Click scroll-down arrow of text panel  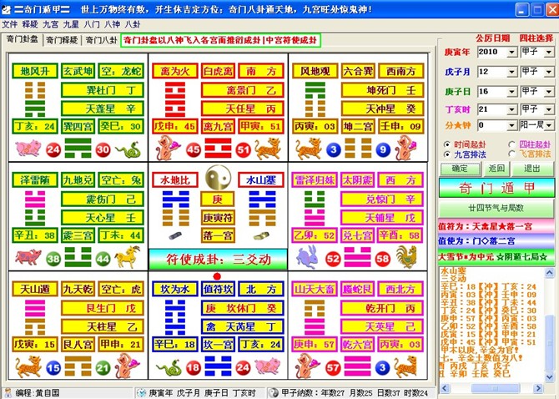point(549,377)
